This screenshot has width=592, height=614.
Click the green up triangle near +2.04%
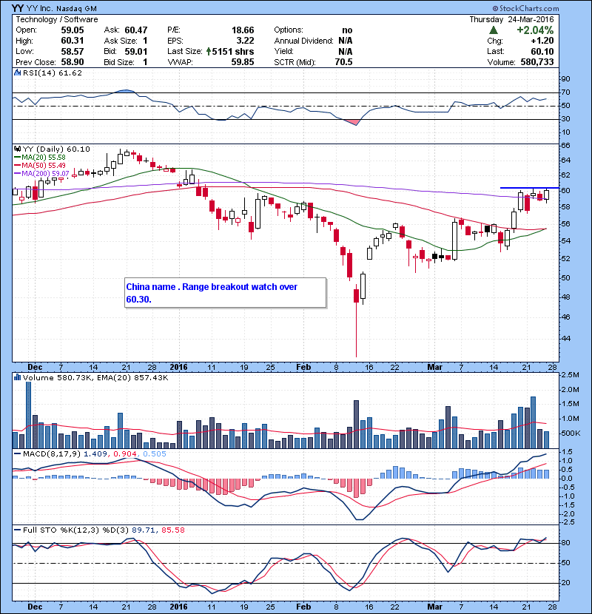pos(494,30)
